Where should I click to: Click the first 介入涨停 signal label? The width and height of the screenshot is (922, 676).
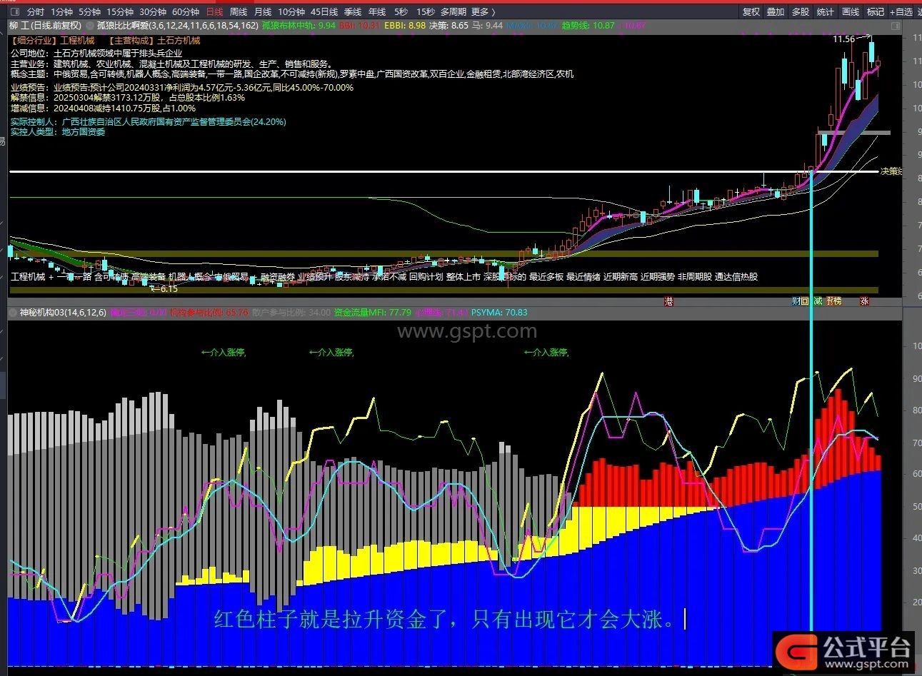tap(224, 353)
